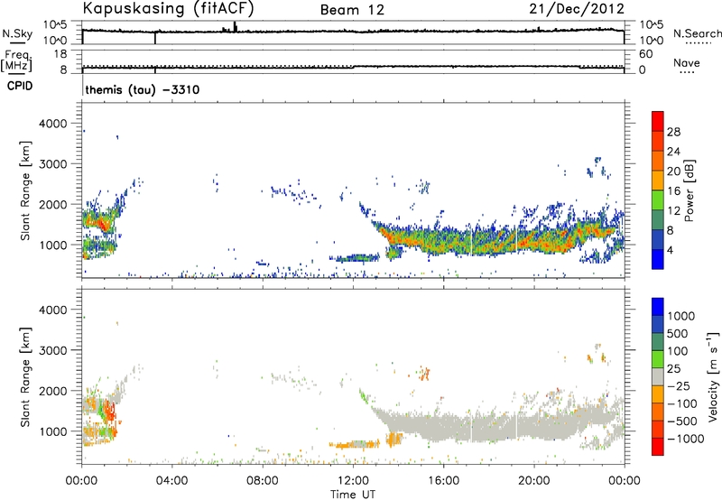Click the Beam 12 label
Image resolution: width=722 pixels, height=500 pixels.
pos(352,10)
